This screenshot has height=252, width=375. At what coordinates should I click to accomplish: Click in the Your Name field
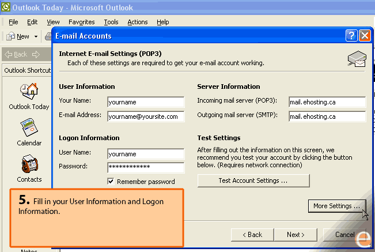point(145,102)
